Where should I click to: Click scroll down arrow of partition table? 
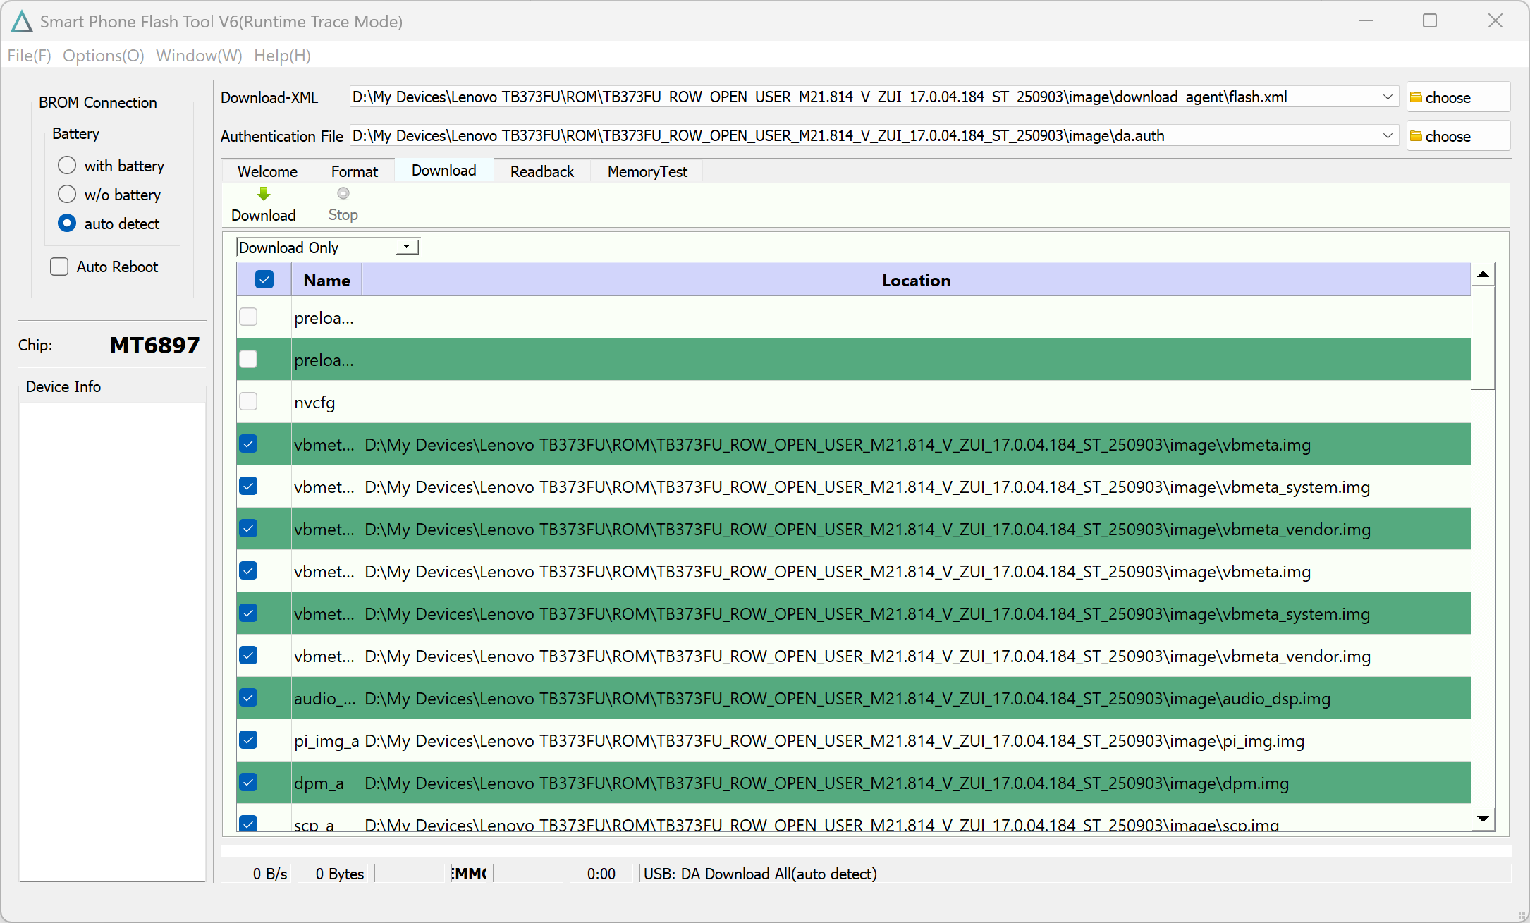click(1483, 819)
